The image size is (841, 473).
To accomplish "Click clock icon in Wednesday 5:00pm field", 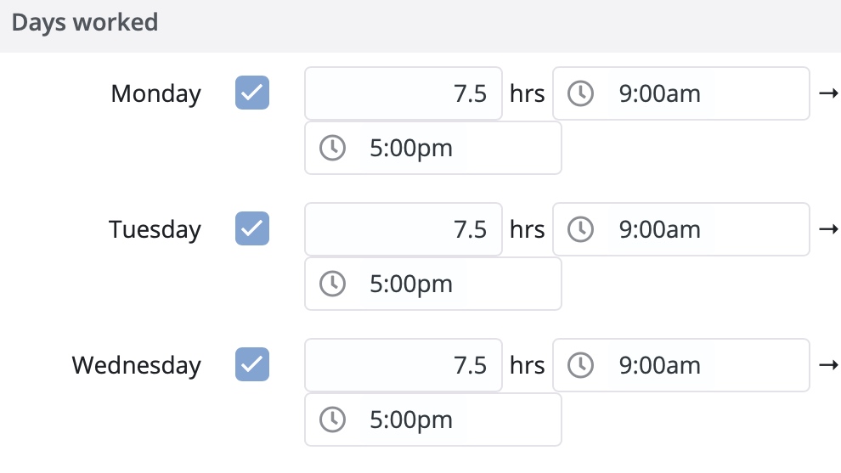I will pos(332,419).
